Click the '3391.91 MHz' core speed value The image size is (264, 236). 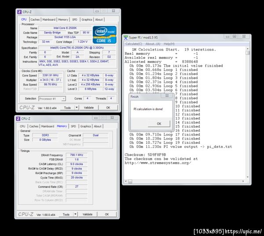[x=51, y=75]
